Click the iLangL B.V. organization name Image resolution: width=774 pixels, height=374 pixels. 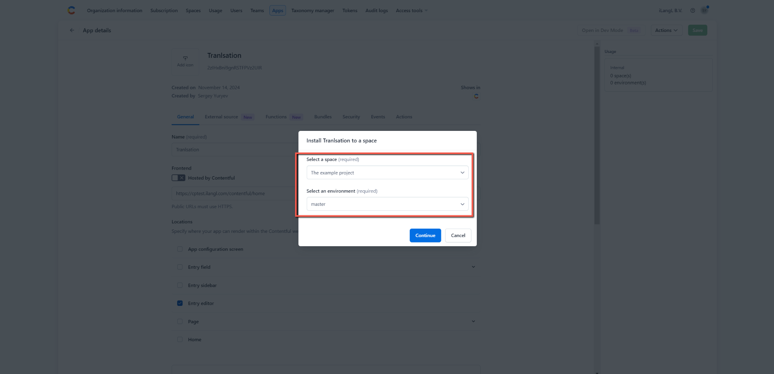point(670,11)
